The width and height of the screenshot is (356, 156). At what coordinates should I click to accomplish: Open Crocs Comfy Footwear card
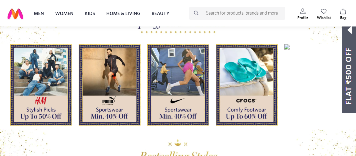(247, 85)
